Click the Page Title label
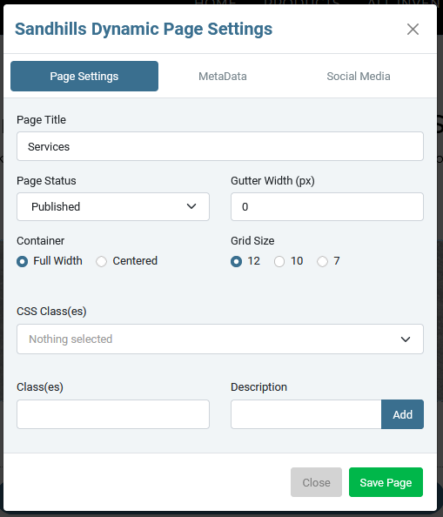Viewport: 443px width, 517px height. 41,120
